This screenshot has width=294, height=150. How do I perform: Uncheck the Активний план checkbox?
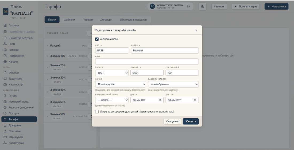pos(97,39)
